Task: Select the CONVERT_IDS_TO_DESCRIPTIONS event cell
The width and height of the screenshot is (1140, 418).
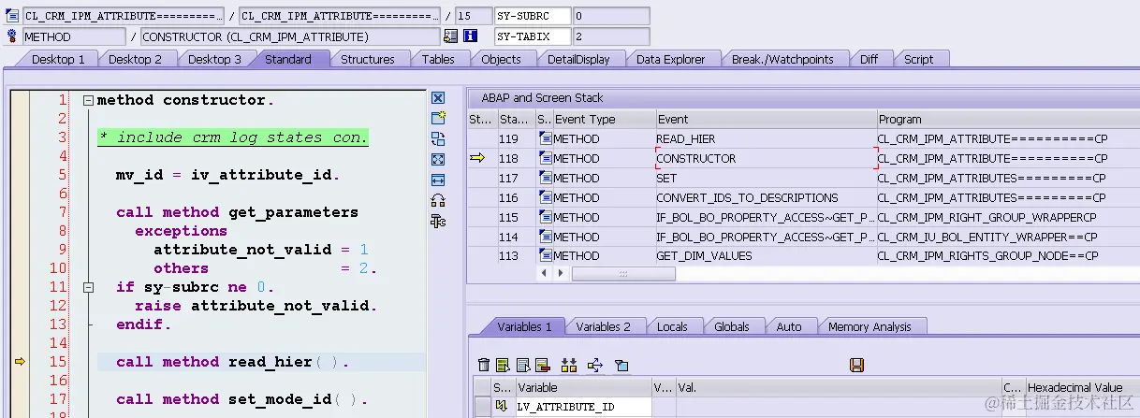Action: tap(765, 197)
